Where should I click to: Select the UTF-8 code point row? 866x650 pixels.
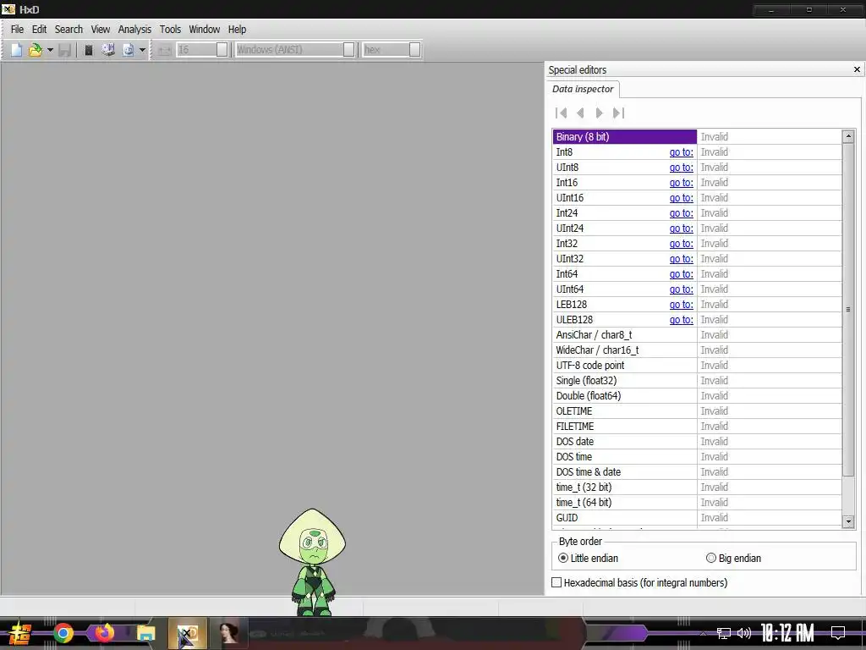697,366
